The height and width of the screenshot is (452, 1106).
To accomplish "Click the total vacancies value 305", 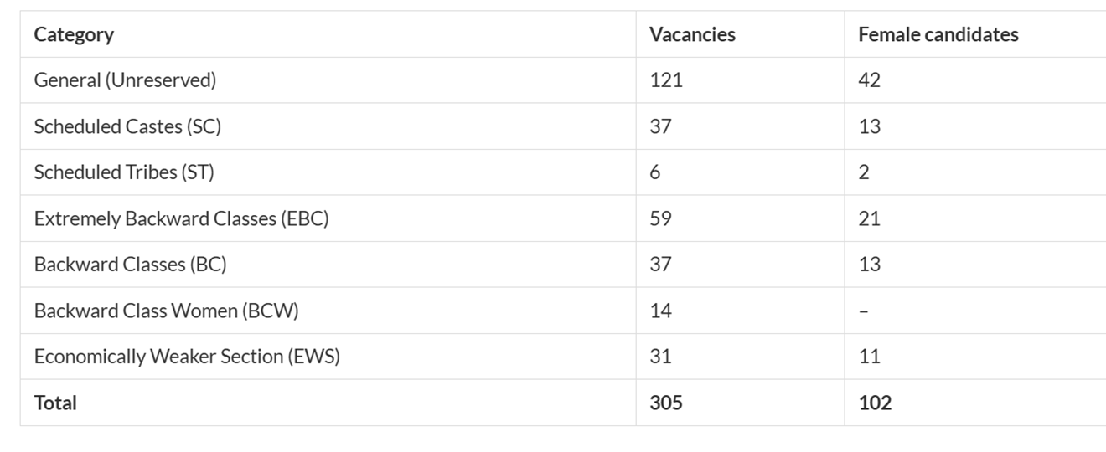I will tap(666, 403).
